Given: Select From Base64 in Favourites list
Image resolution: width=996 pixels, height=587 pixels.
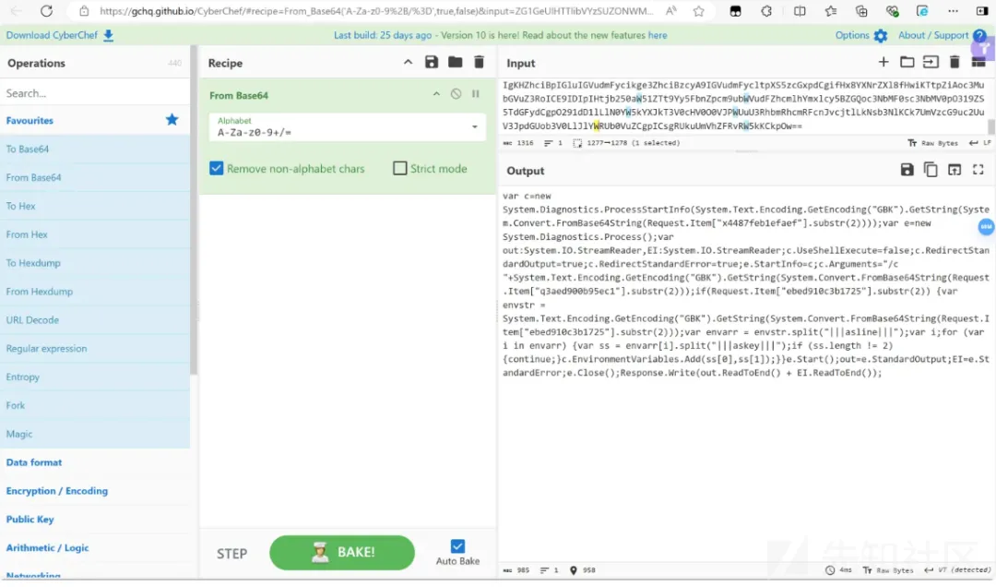Looking at the screenshot, I should (x=95, y=177).
